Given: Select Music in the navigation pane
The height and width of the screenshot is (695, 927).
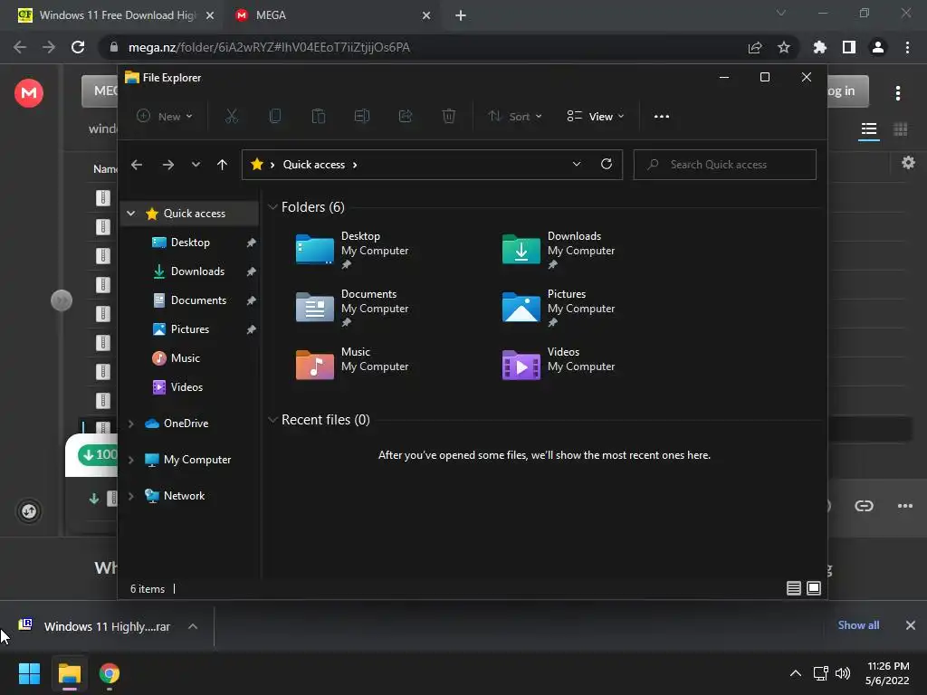Looking at the screenshot, I should pos(185,358).
